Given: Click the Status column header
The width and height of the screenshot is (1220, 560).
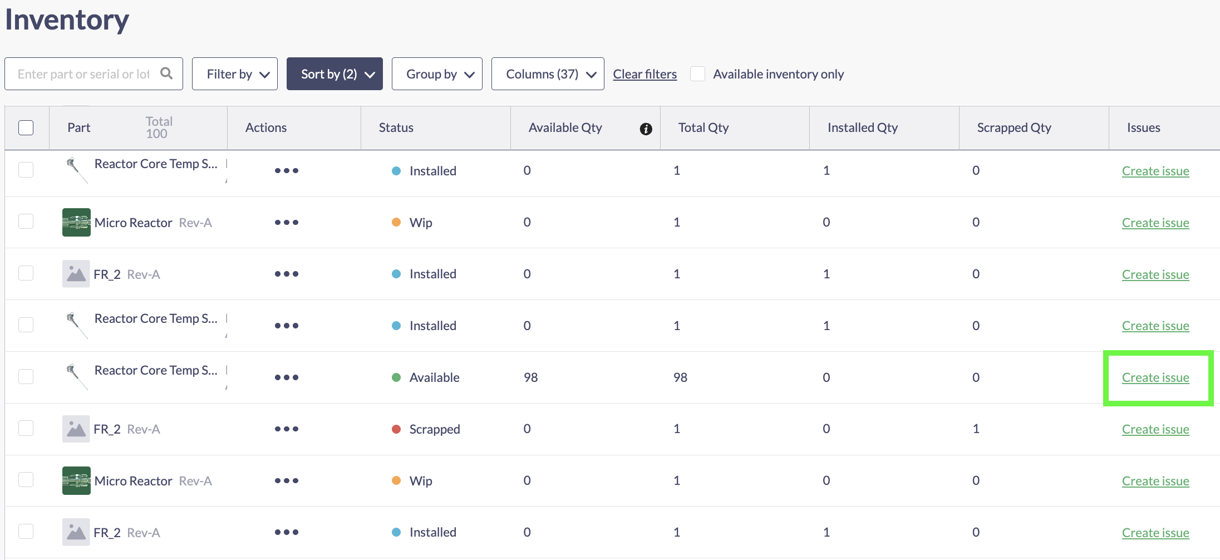Looking at the screenshot, I should pyautogui.click(x=396, y=127).
